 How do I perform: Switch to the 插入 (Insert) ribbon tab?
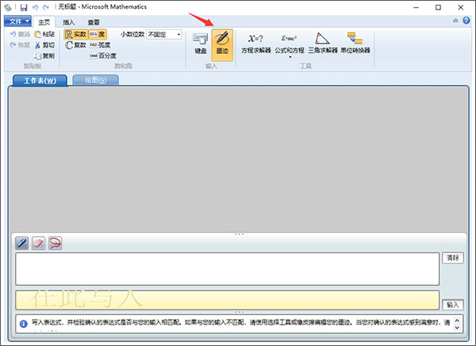point(68,22)
